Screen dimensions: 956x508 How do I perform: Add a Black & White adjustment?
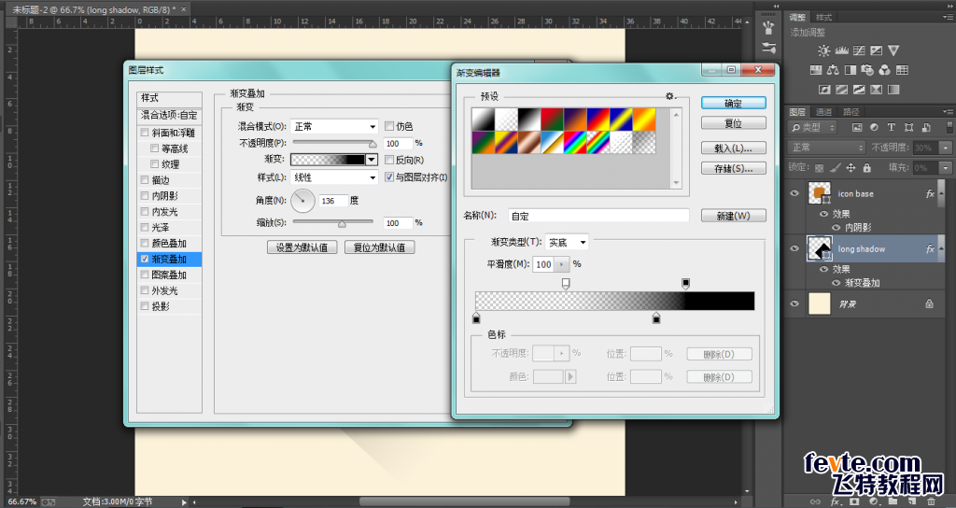click(850, 70)
